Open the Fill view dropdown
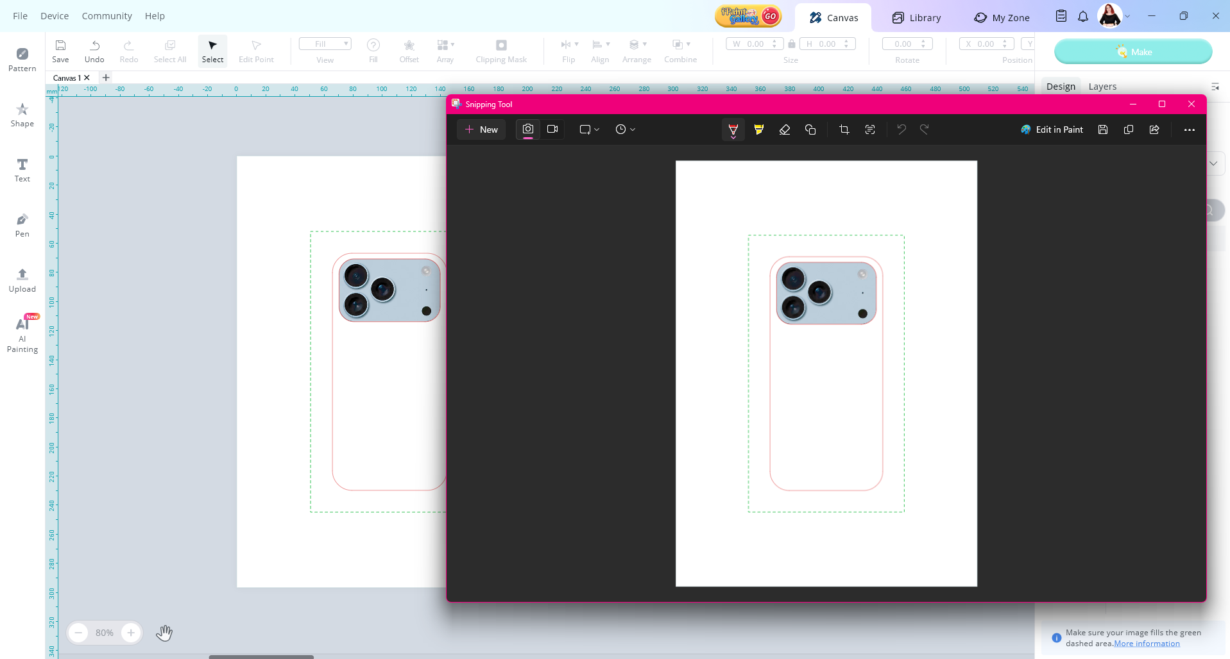Screen dimensions: 1230x659 coord(325,44)
